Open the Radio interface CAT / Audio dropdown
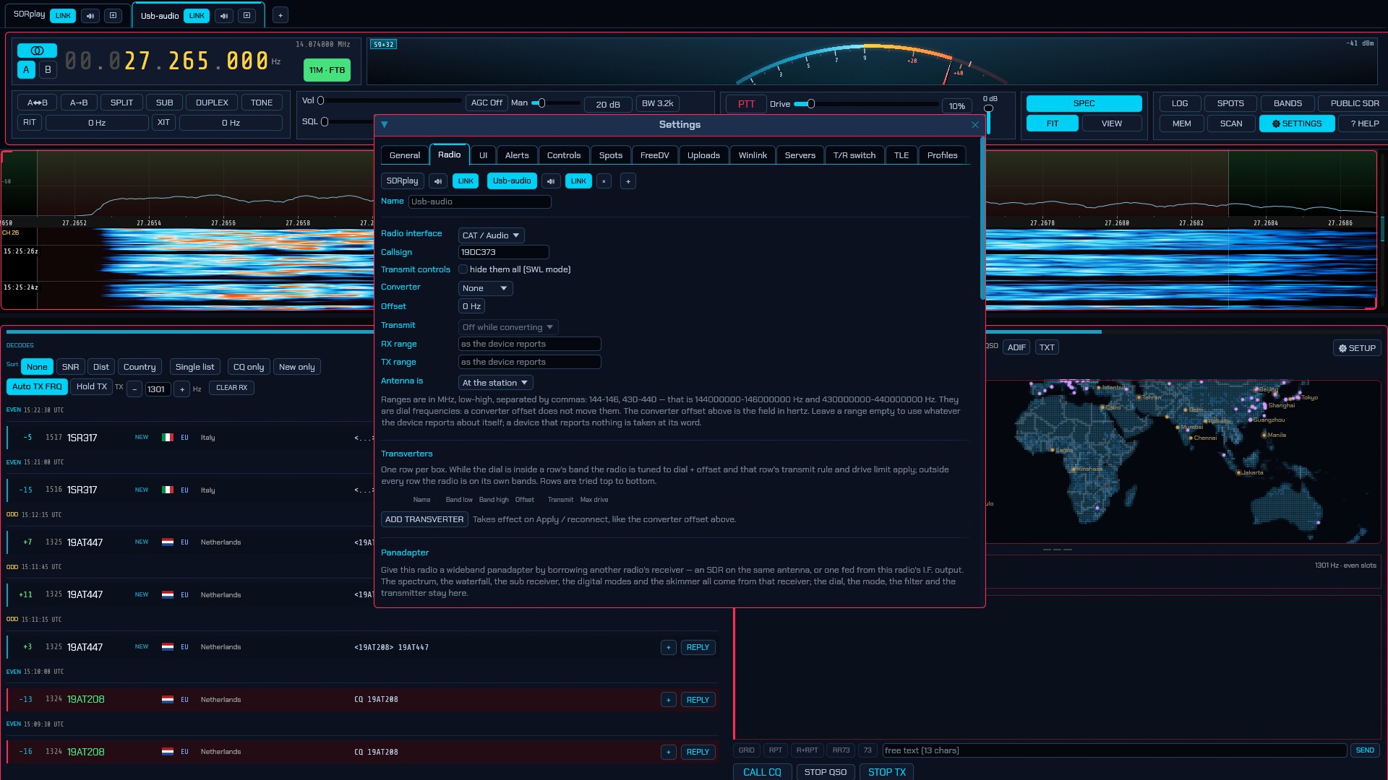 click(491, 235)
